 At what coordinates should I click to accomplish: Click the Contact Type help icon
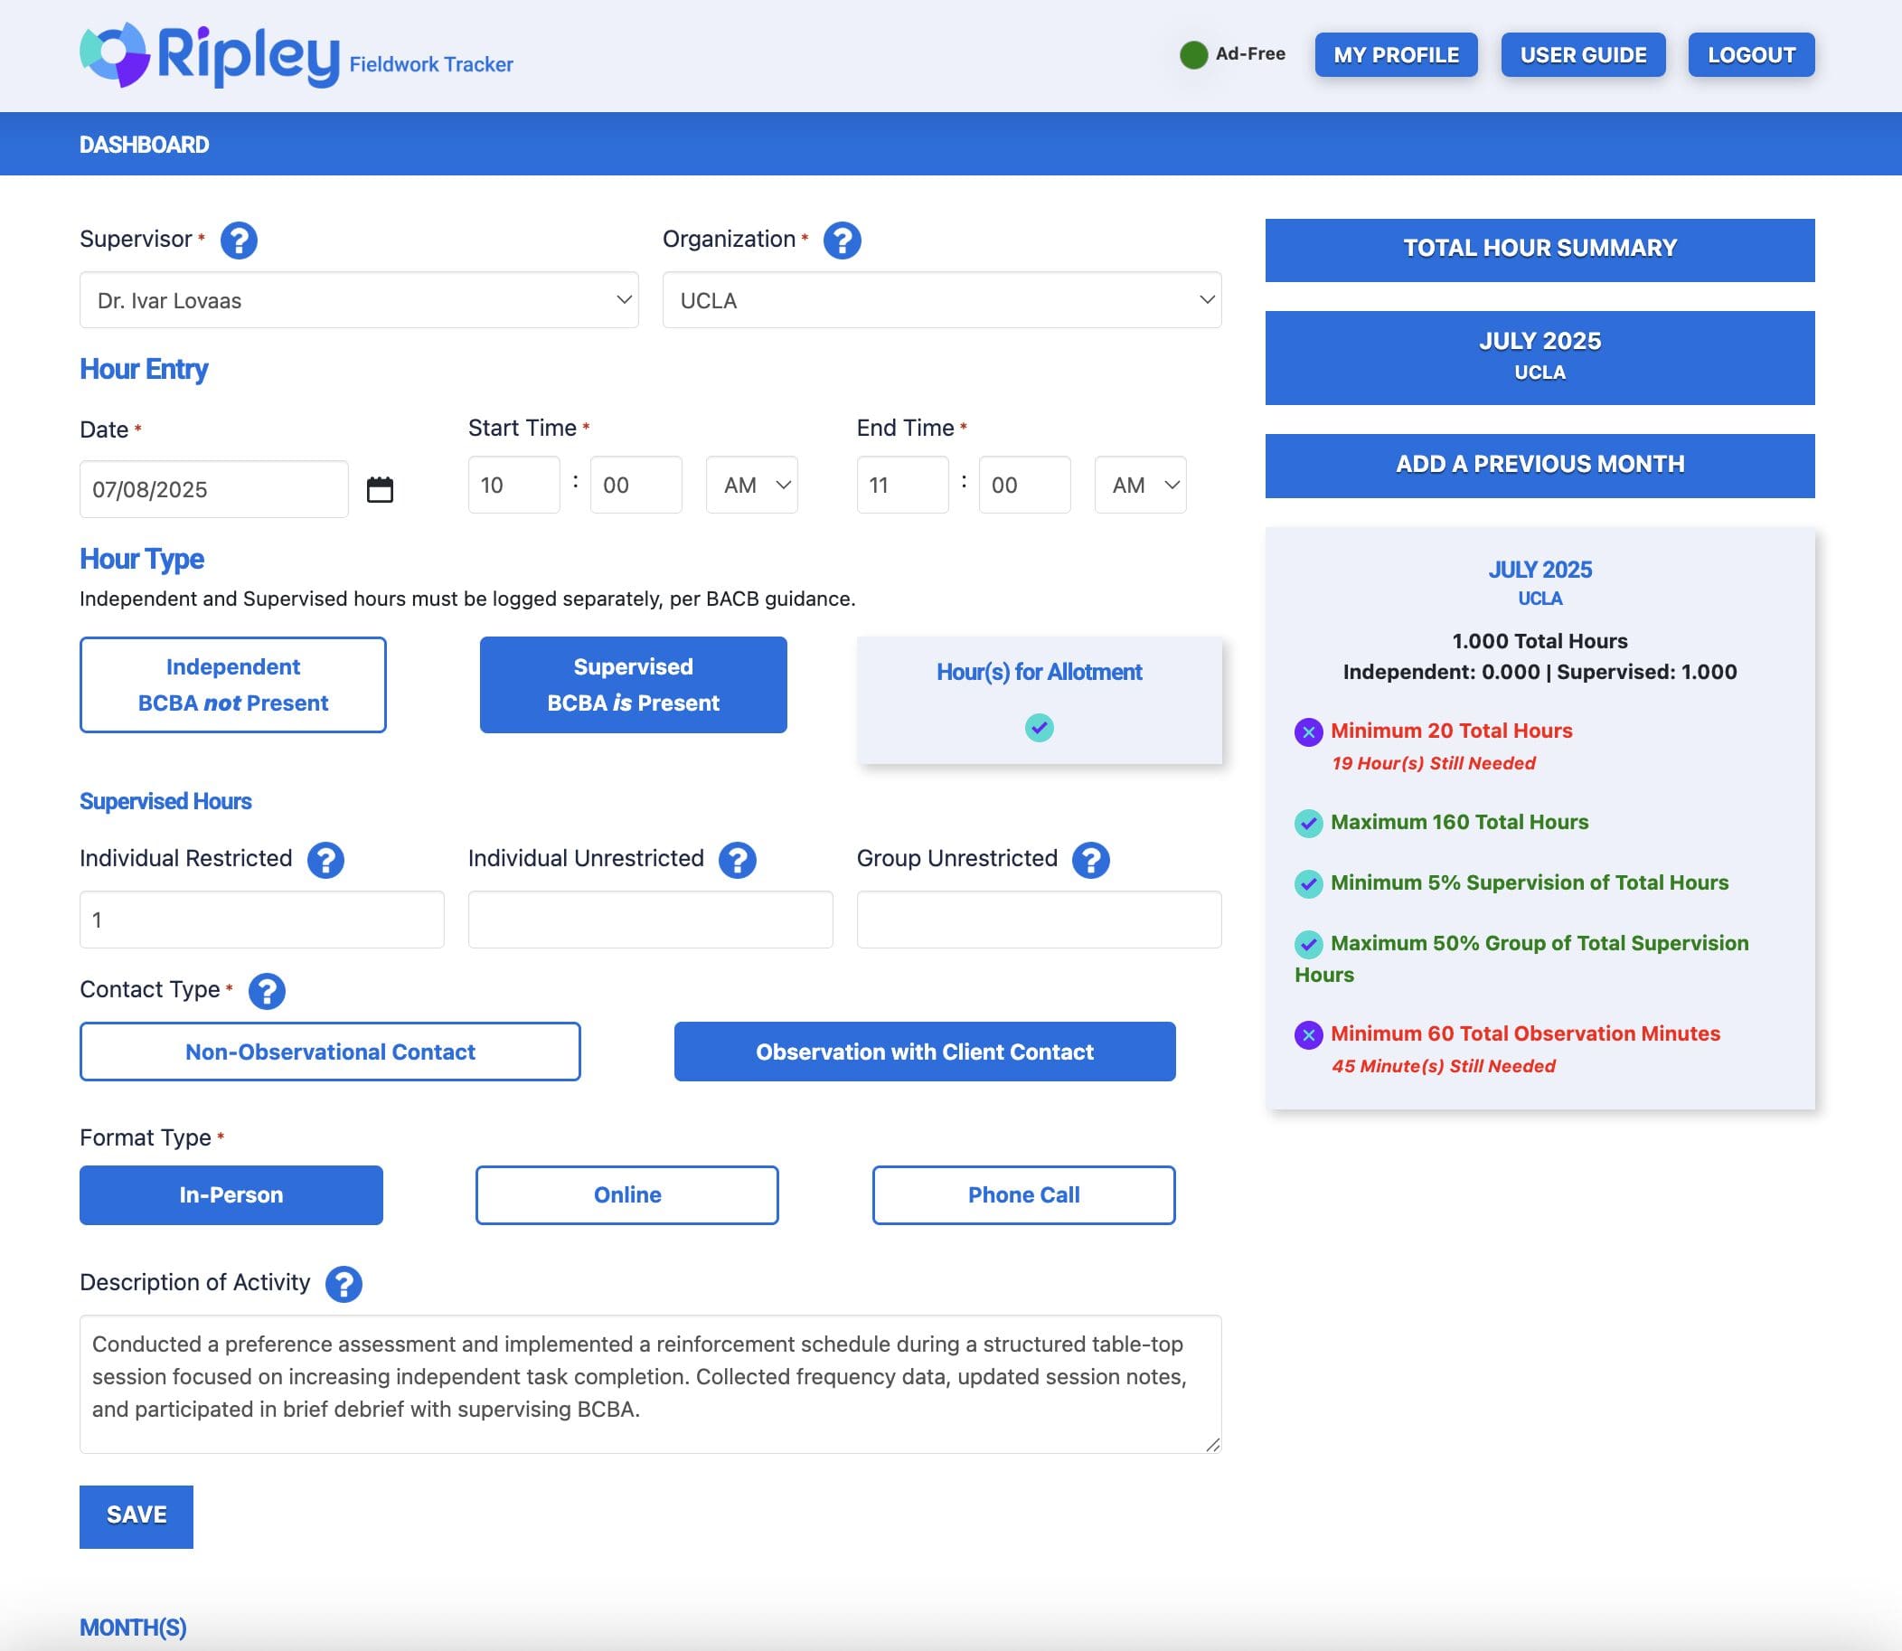click(x=266, y=991)
